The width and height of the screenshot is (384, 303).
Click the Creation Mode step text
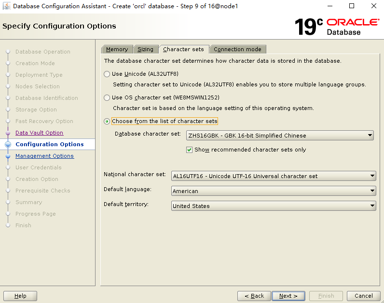tap(35, 63)
